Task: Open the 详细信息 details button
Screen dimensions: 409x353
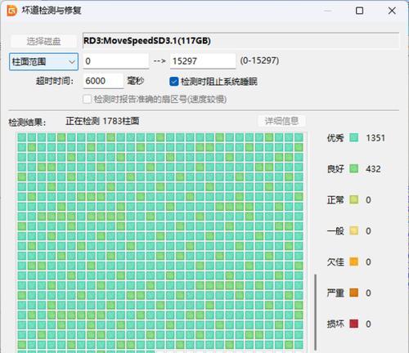Action: point(281,121)
